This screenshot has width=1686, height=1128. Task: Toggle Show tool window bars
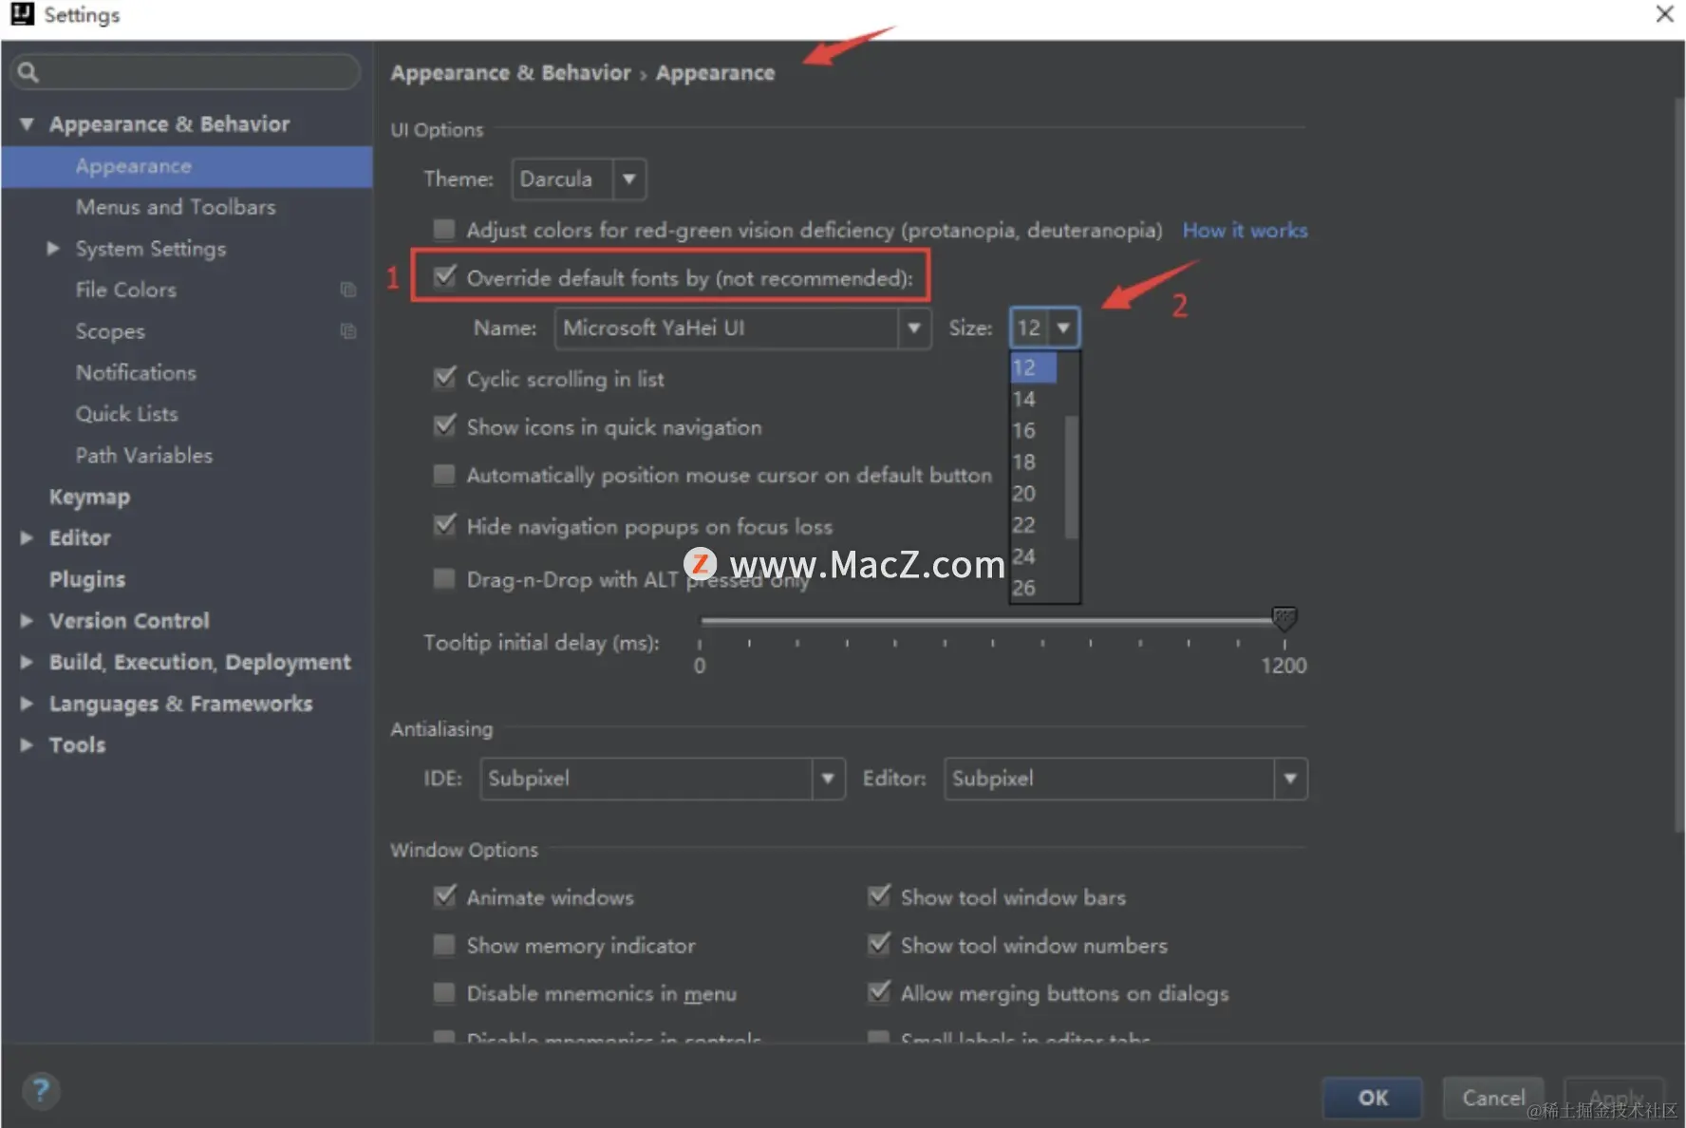[x=879, y=896]
